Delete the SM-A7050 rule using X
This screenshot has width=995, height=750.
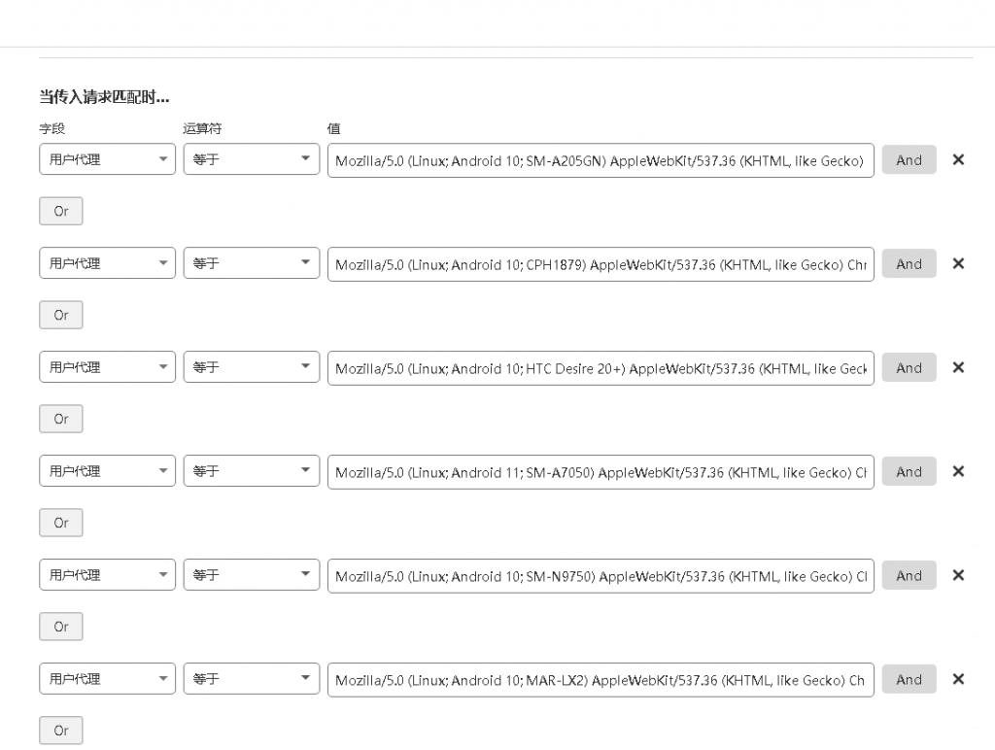click(x=958, y=471)
